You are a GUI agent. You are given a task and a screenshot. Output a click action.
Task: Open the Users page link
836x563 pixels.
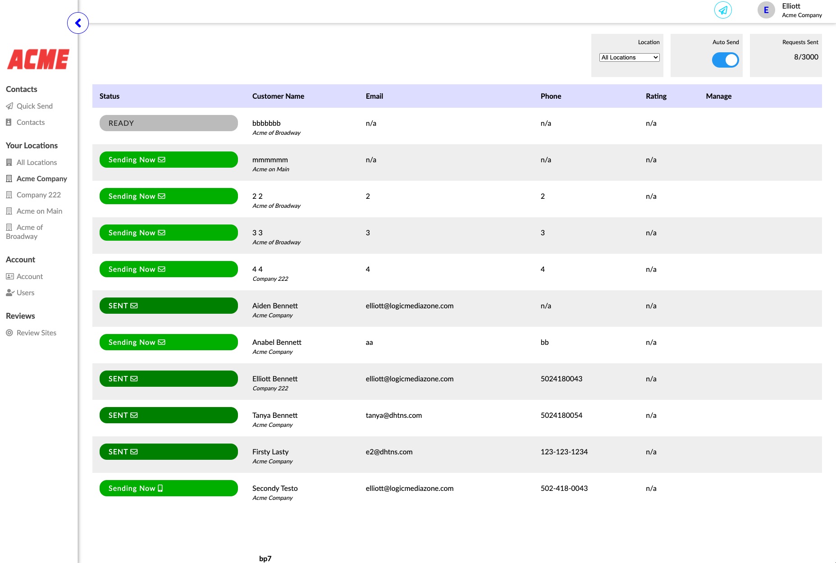tap(26, 293)
